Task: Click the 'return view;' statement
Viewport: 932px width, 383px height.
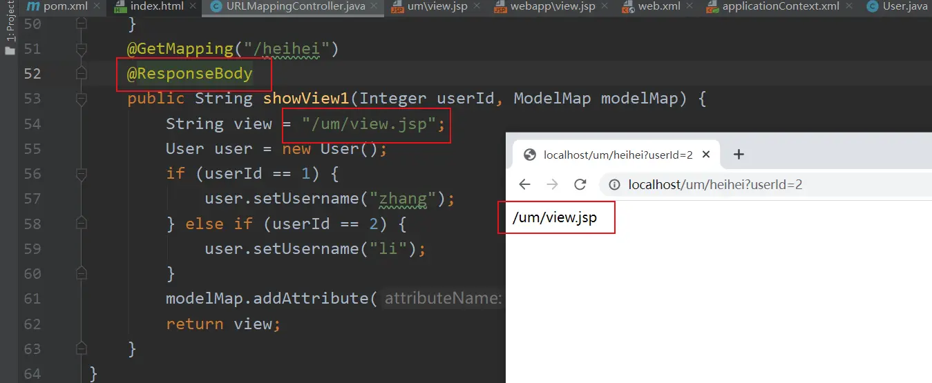Action: pos(224,324)
